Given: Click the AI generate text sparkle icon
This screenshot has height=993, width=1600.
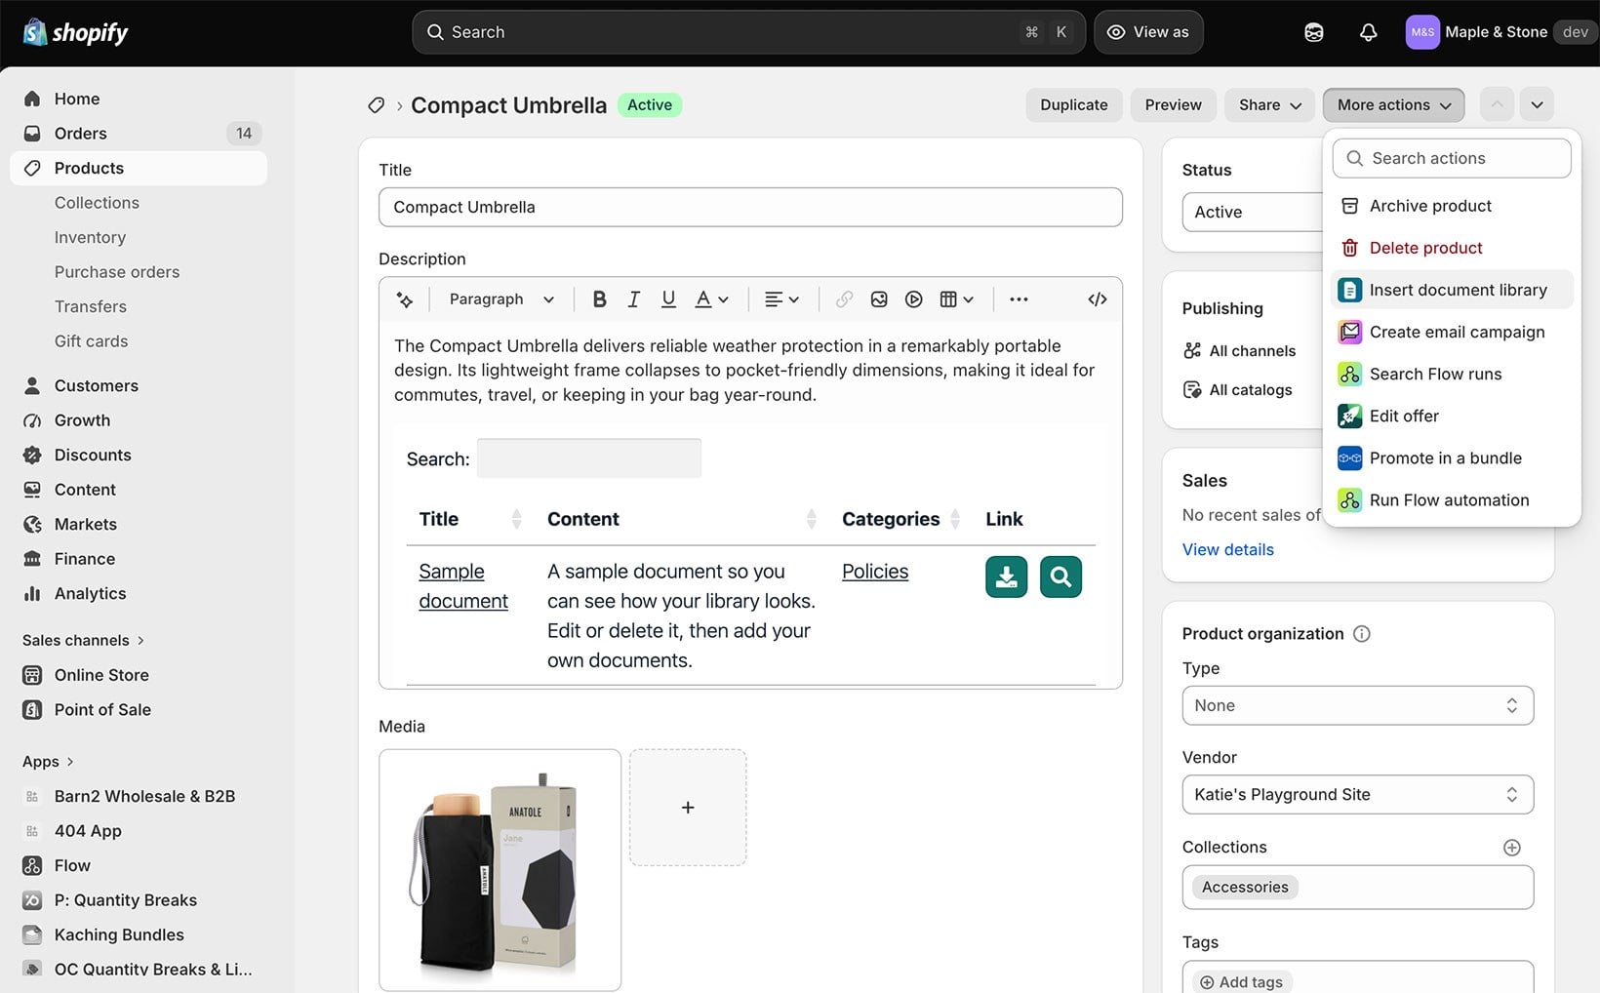Looking at the screenshot, I should point(405,299).
